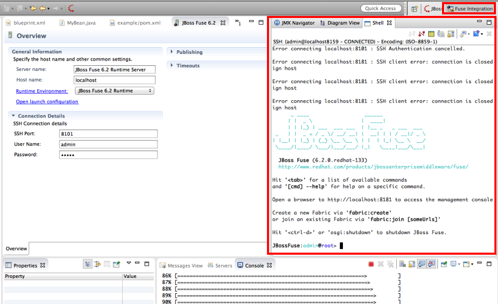Click the Pin Console icon
Viewport: 498px width, 304px height.
pyautogui.click(x=444, y=264)
